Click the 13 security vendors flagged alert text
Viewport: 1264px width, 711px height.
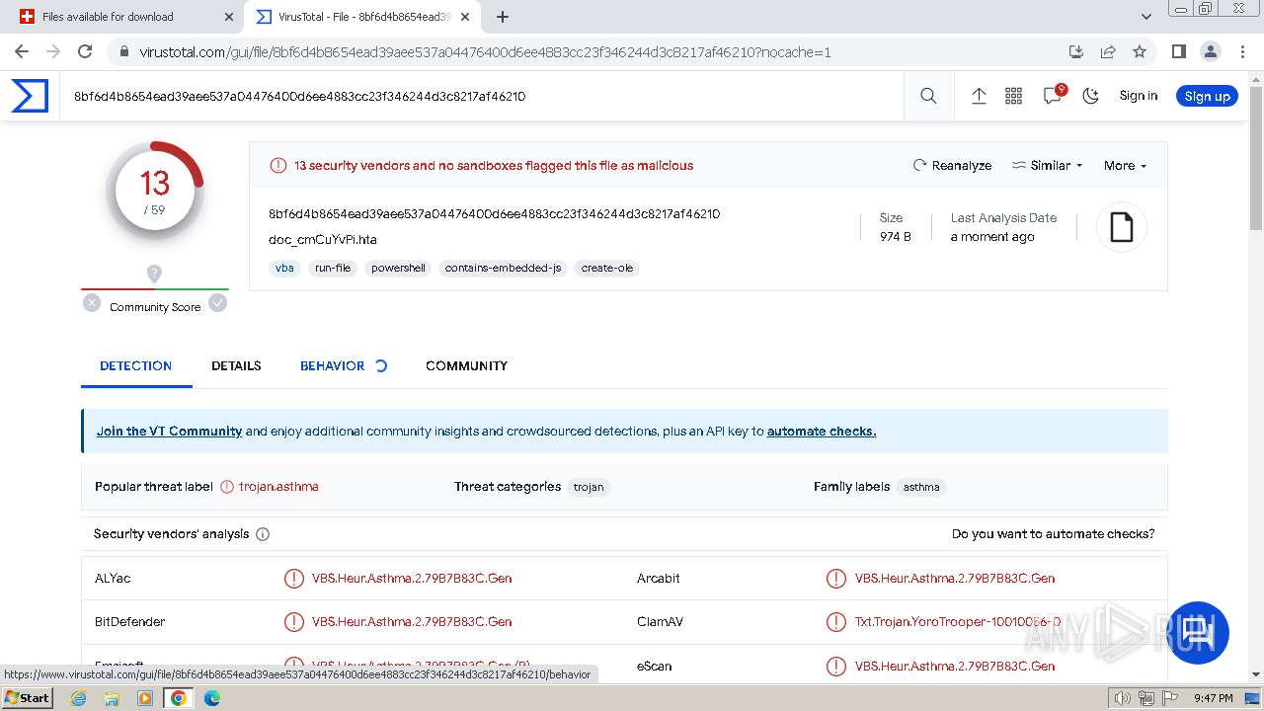pyautogui.click(x=494, y=166)
